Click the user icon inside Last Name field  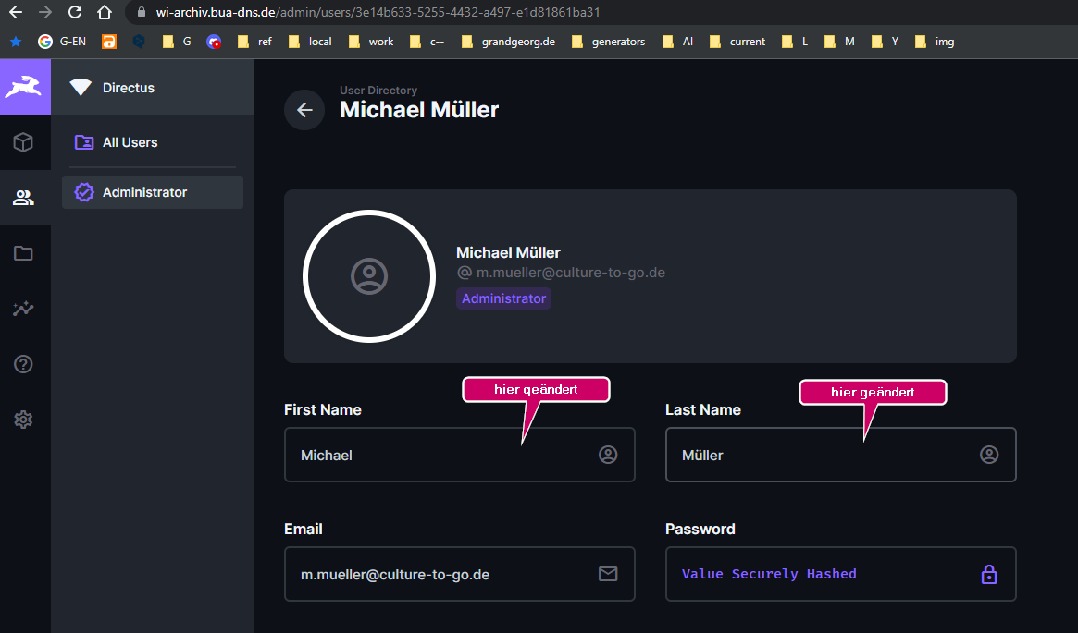coord(989,455)
